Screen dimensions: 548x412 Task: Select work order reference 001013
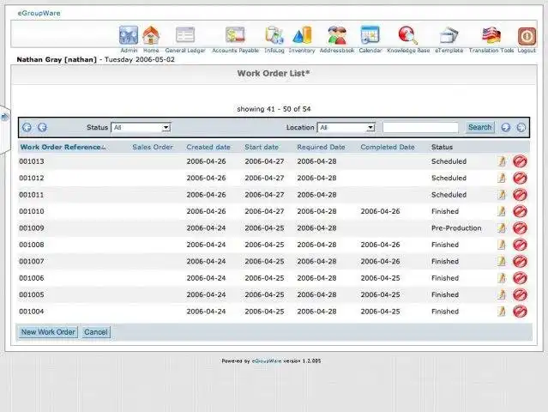click(32, 161)
